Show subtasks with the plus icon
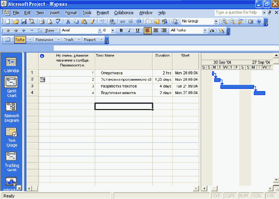279x199 pixels. [x=24, y=30]
